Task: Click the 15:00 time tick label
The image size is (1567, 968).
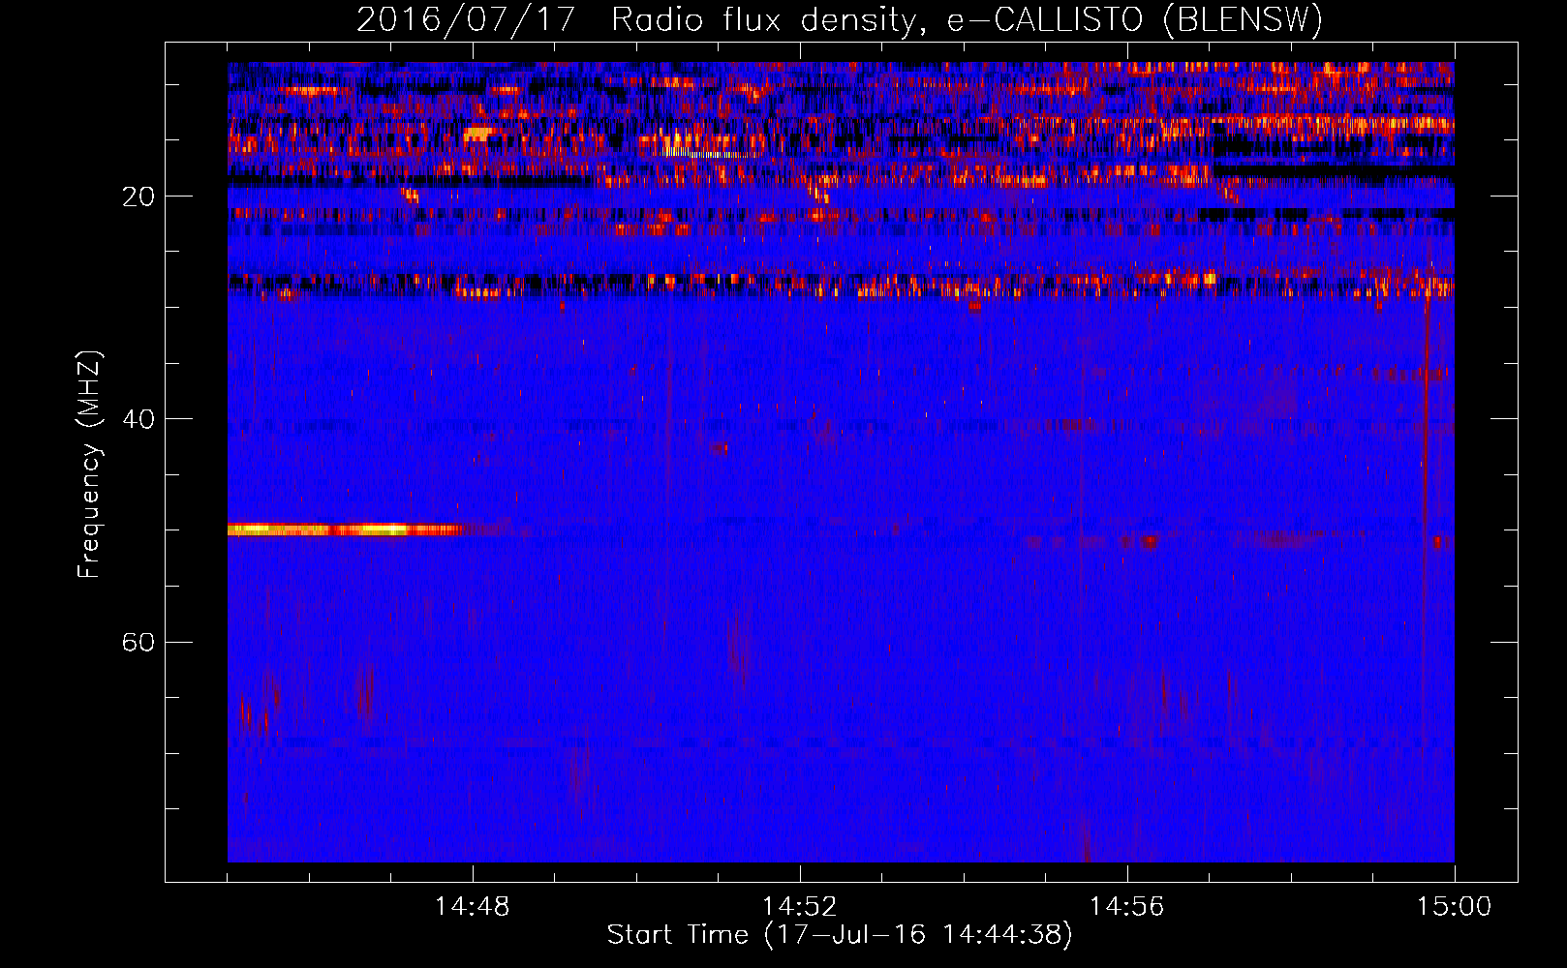Action: [x=1454, y=907]
